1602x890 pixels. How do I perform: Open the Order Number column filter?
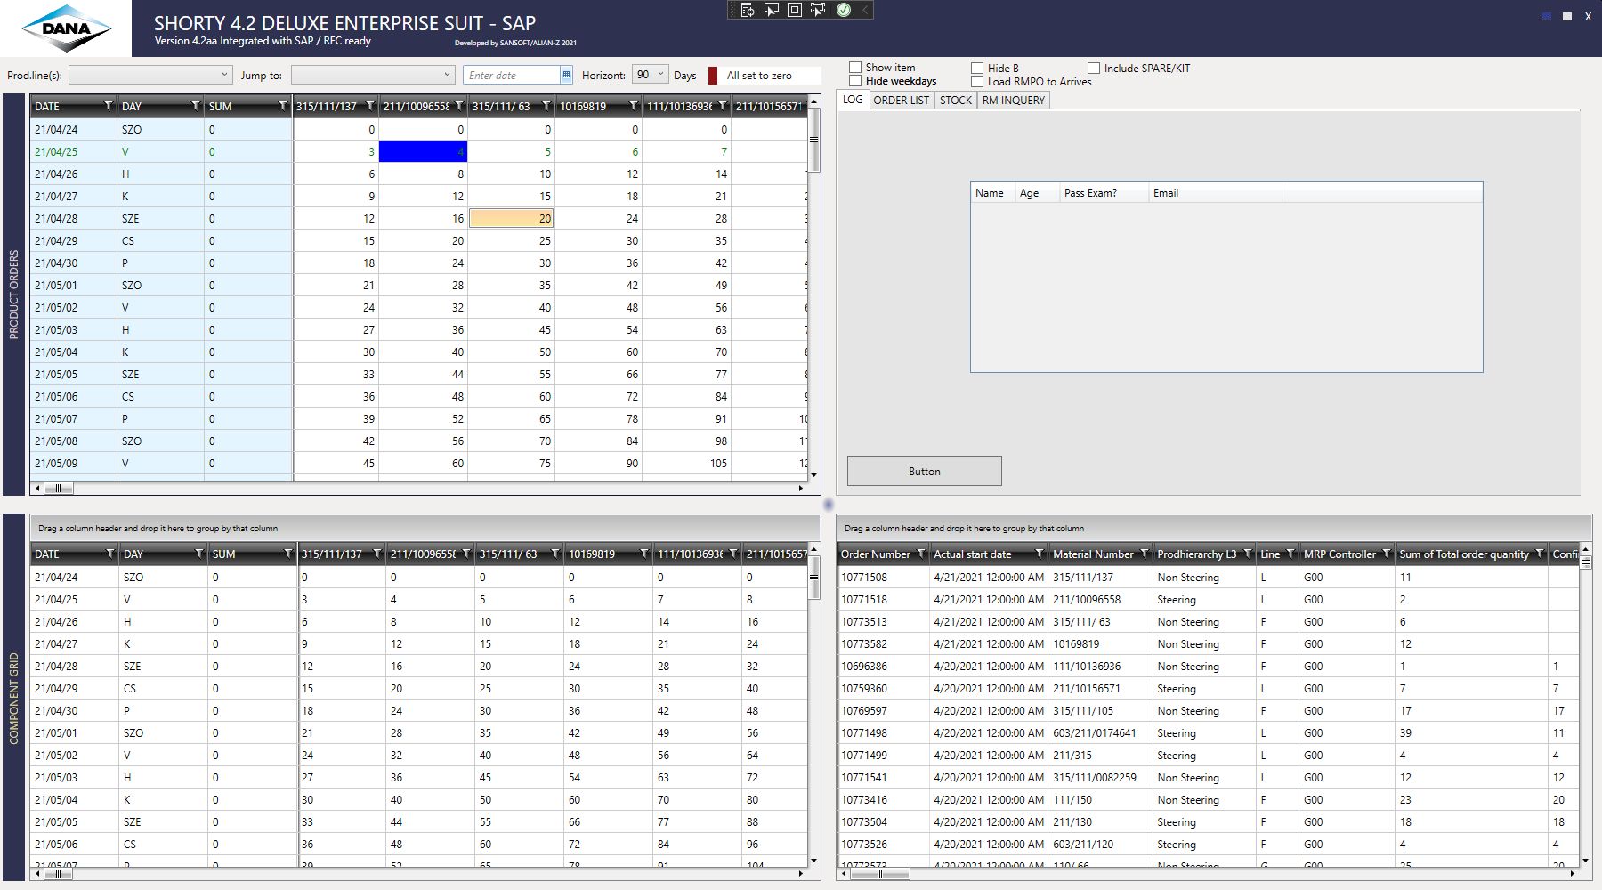(921, 554)
